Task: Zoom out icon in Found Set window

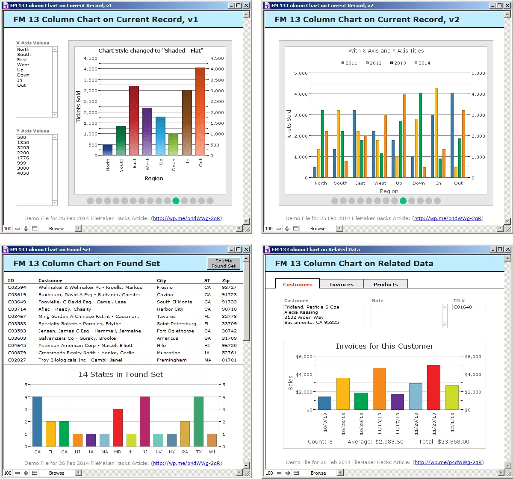Action: point(18,473)
